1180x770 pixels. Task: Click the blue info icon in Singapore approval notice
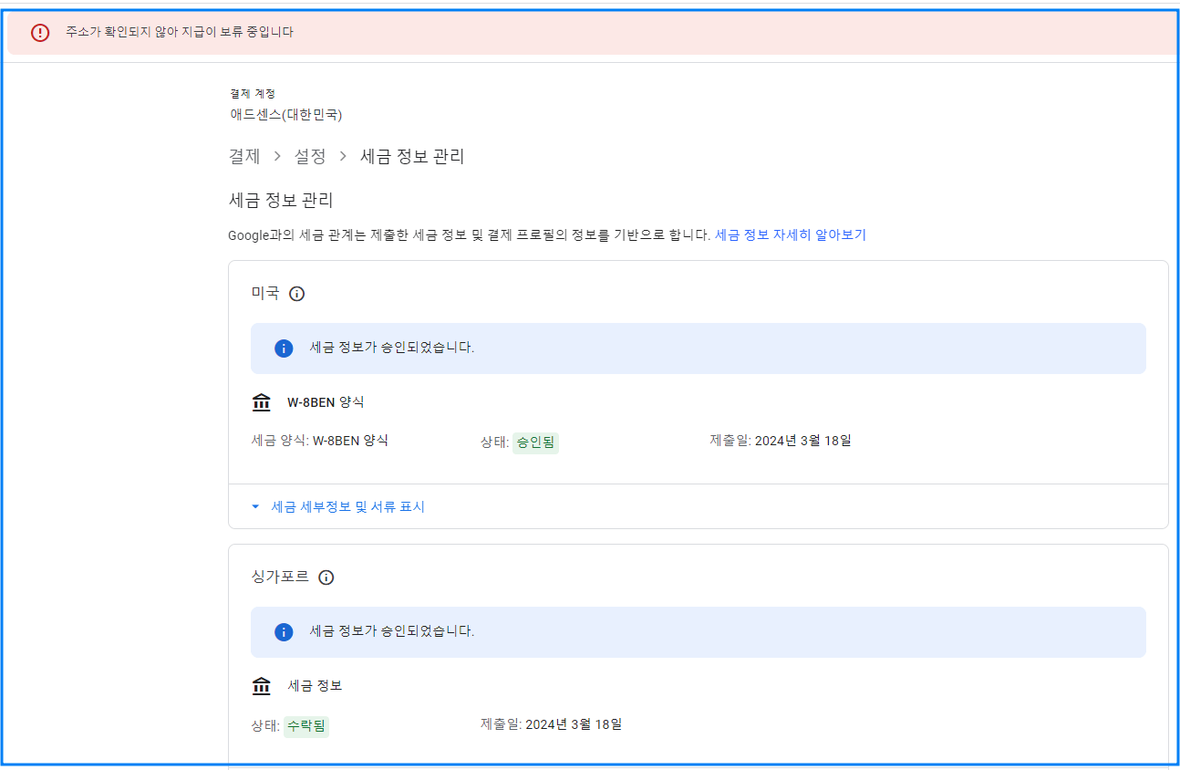click(x=284, y=632)
